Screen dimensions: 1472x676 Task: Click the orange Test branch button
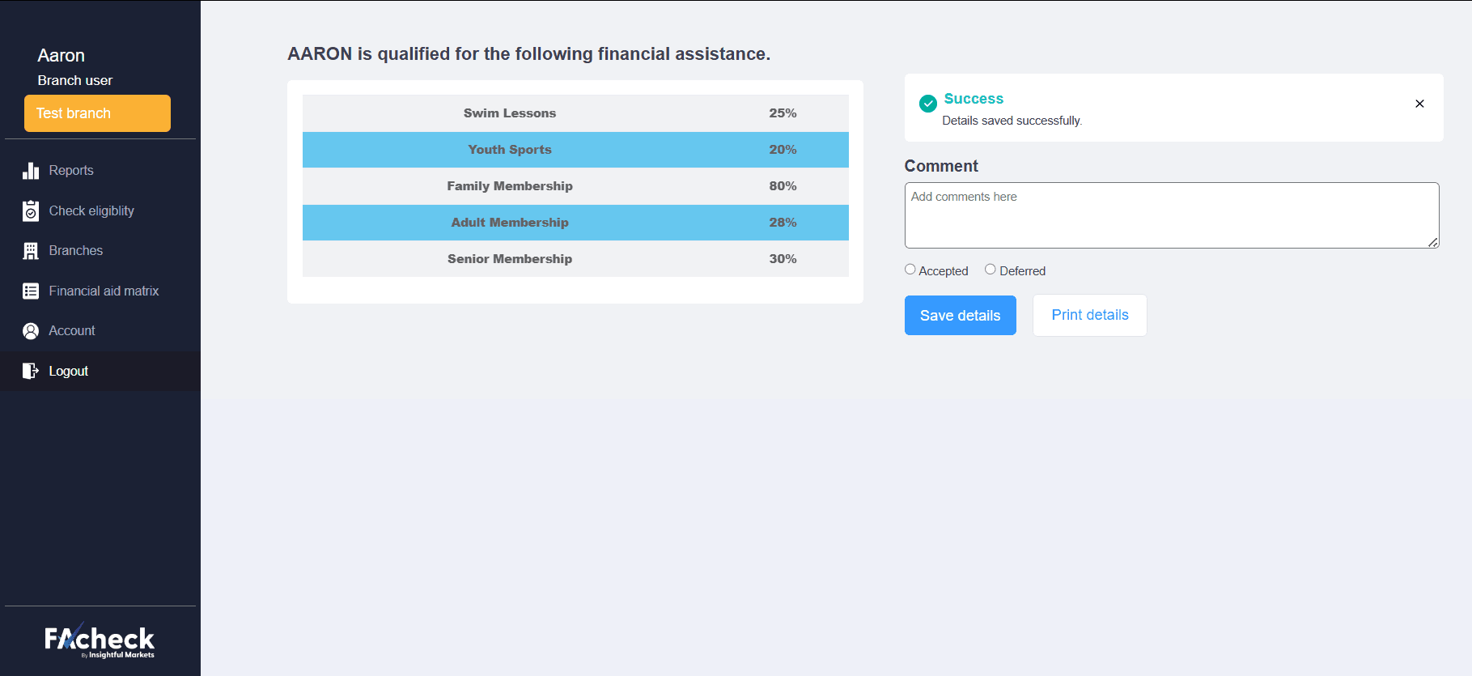click(97, 113)
